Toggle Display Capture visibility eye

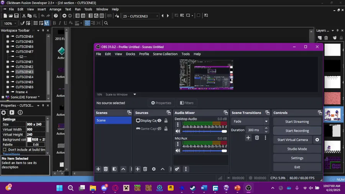click(159, 120)
